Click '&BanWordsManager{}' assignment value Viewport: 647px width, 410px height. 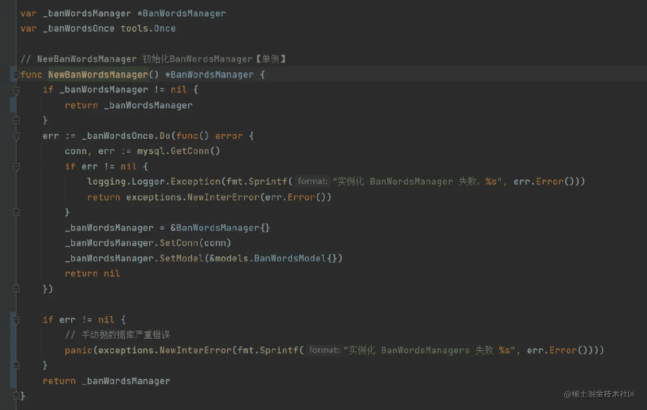coord(220,228)
